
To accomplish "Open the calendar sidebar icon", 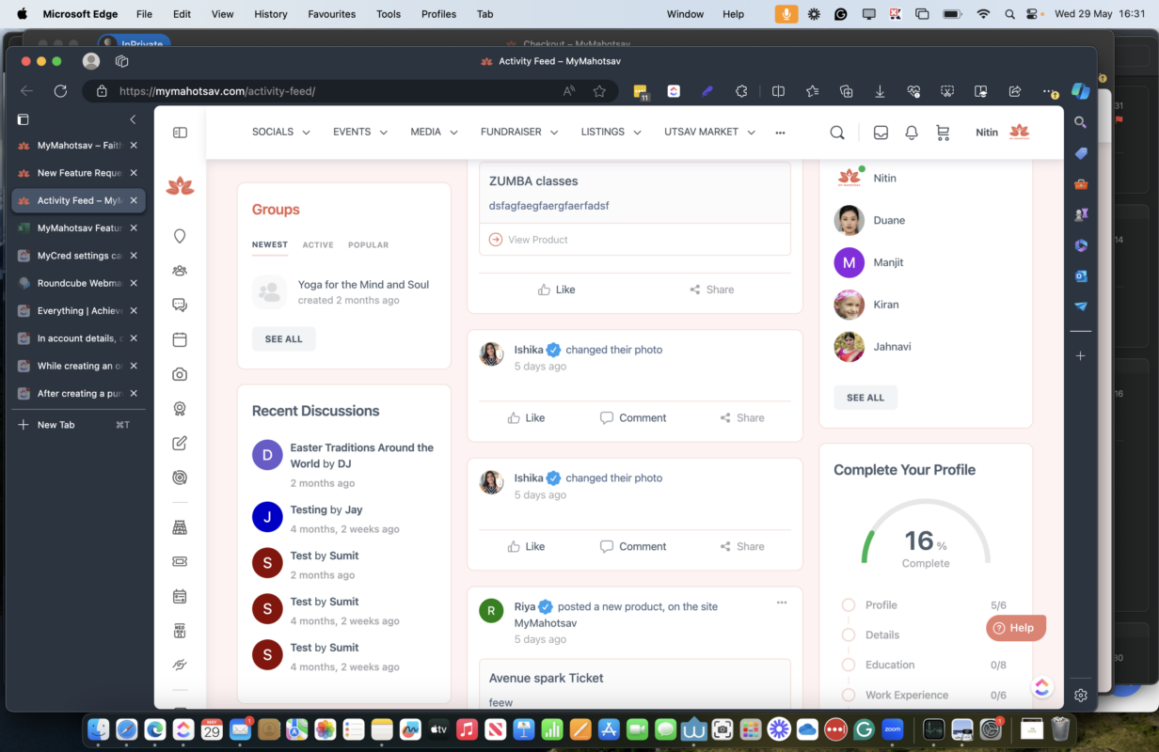I will [x=180, y=339].
